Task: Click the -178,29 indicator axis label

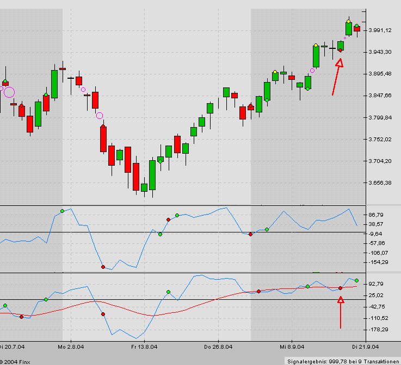Action: click(379, 330)
